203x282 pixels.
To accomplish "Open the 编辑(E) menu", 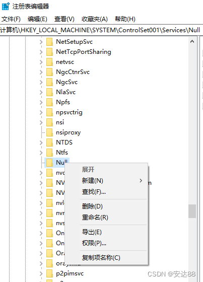I will tap(37, 19).
